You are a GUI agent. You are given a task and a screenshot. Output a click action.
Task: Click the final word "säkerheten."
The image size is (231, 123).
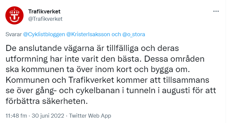(x=65, y=101)
